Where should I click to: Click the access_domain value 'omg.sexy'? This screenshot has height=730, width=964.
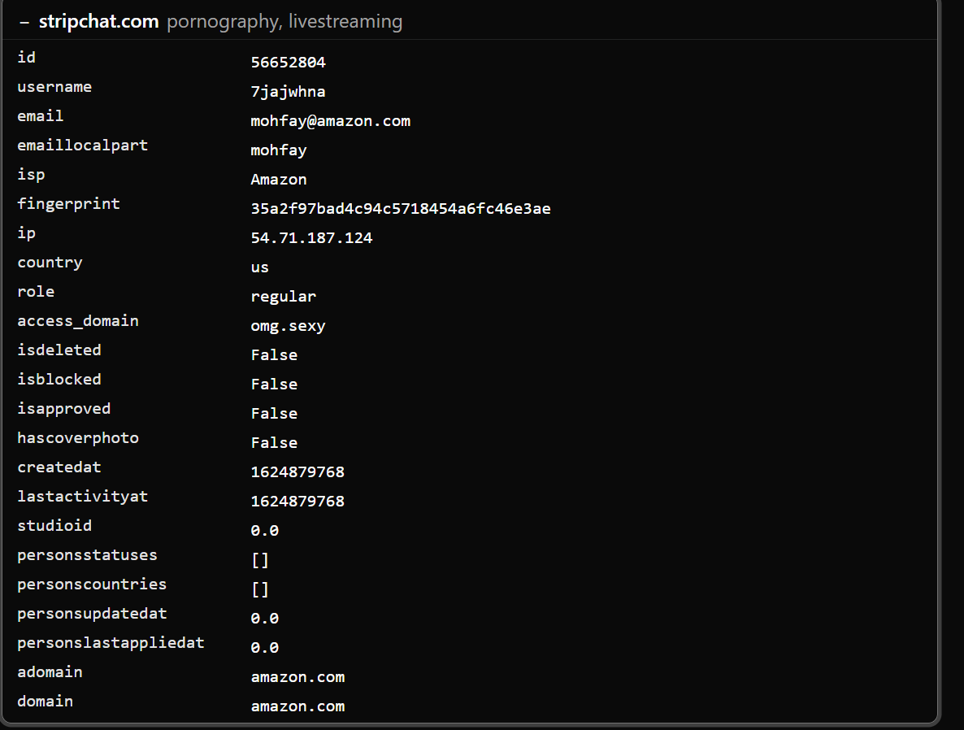[x=288, y=326]
